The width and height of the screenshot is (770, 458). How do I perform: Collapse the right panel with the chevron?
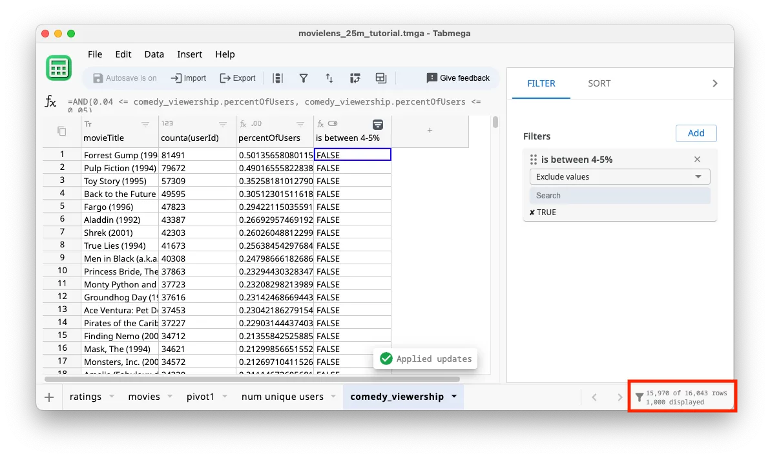(x=714, y=83)
